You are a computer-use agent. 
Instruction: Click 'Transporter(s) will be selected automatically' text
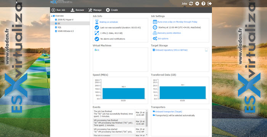pyautogui.click(x=175, y=115)
